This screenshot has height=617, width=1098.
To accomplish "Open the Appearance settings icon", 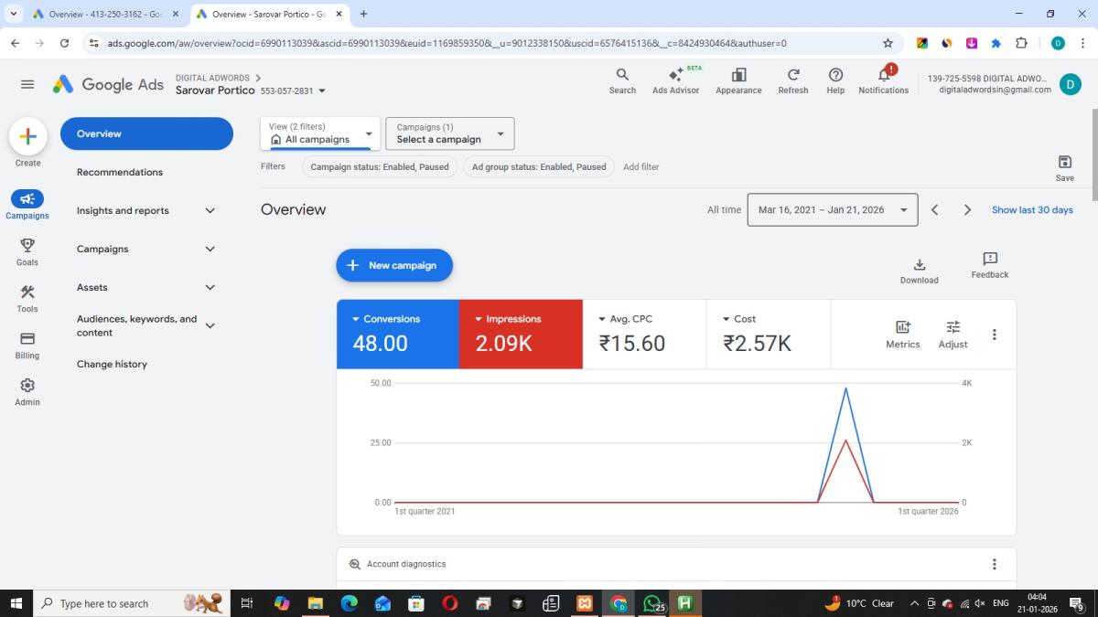I will click(x=738, y=75).
